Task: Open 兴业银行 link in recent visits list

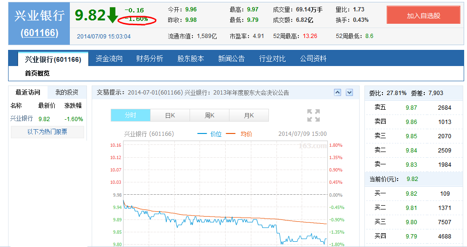Action: 21,119
